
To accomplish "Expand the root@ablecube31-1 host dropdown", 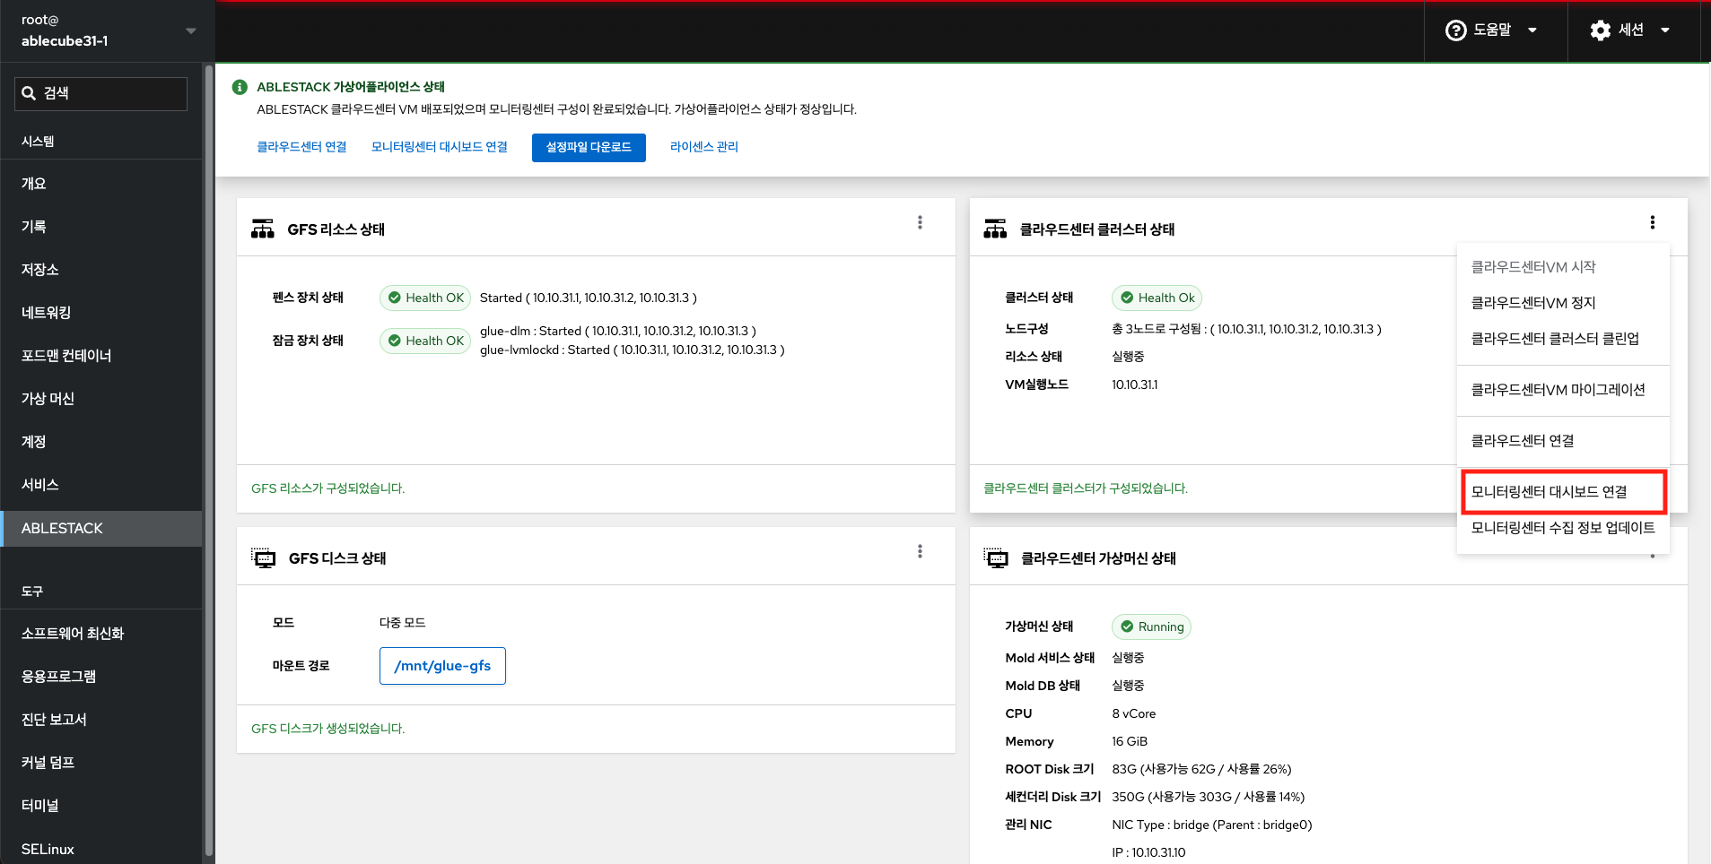I will tap(190, 30).
